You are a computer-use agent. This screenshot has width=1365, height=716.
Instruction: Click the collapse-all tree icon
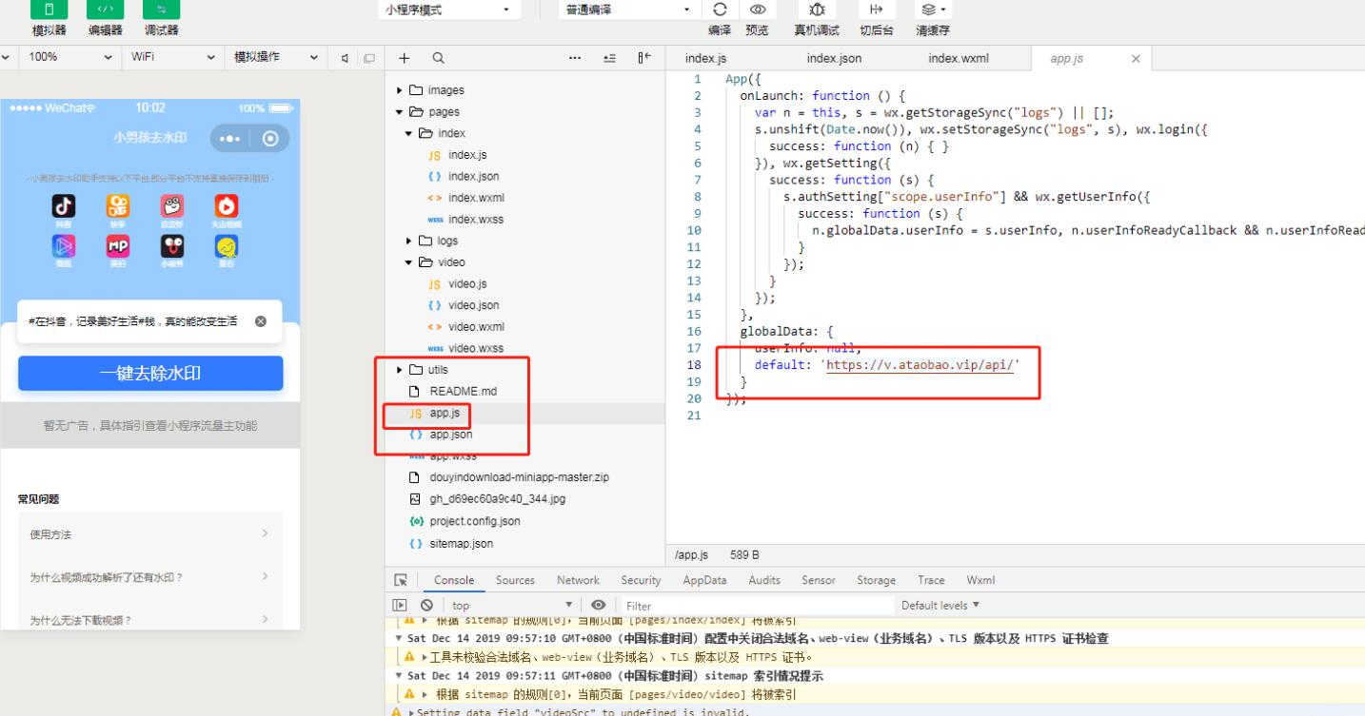pos(609,58)
